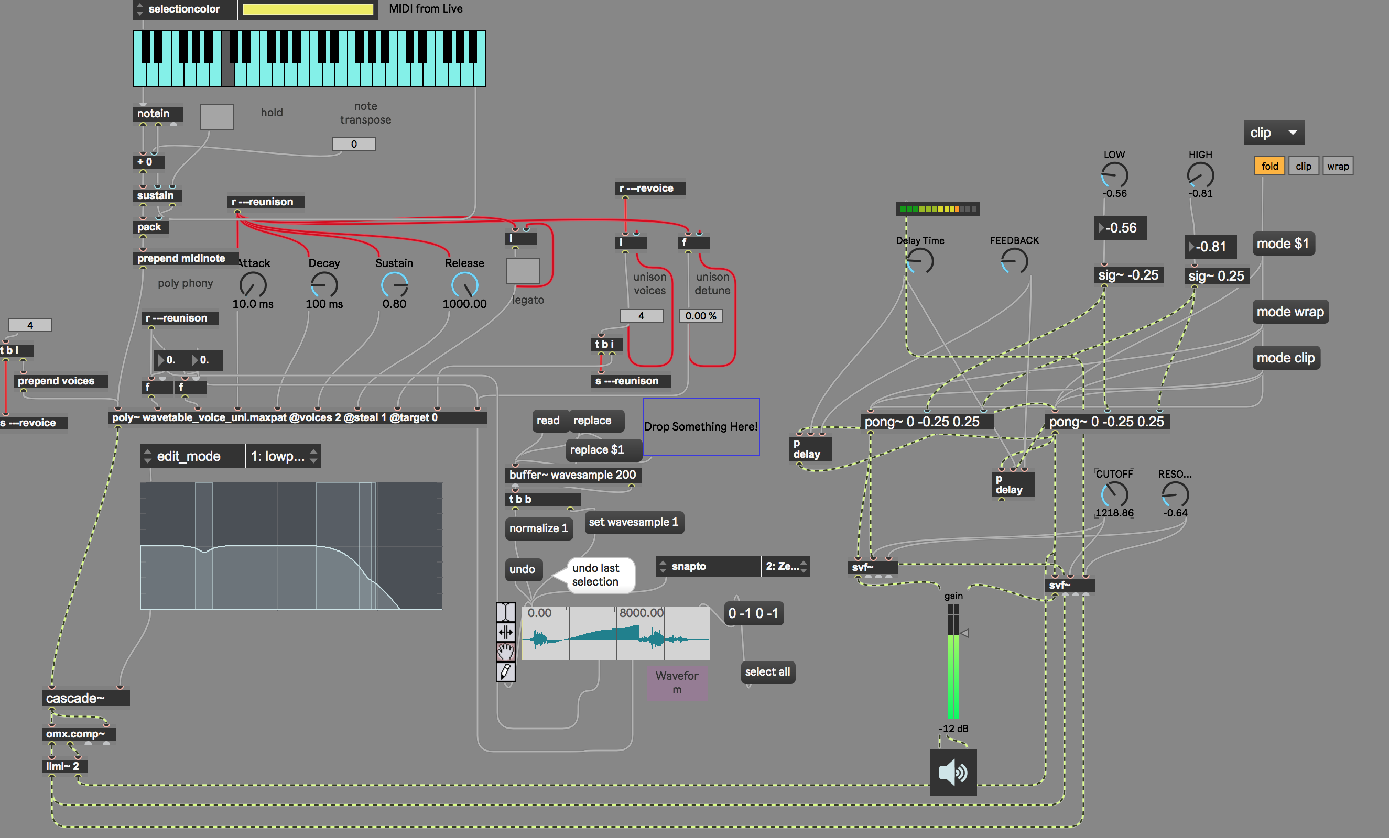Select the waveform I-beam selection tool

(505, 612)
